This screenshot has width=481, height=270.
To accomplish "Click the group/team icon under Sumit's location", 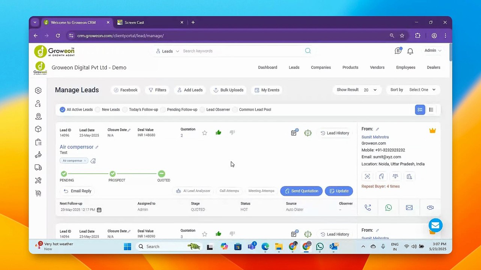I will coord(395,176).
